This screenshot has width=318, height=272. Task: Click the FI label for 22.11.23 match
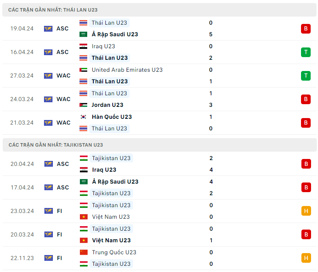59,258
